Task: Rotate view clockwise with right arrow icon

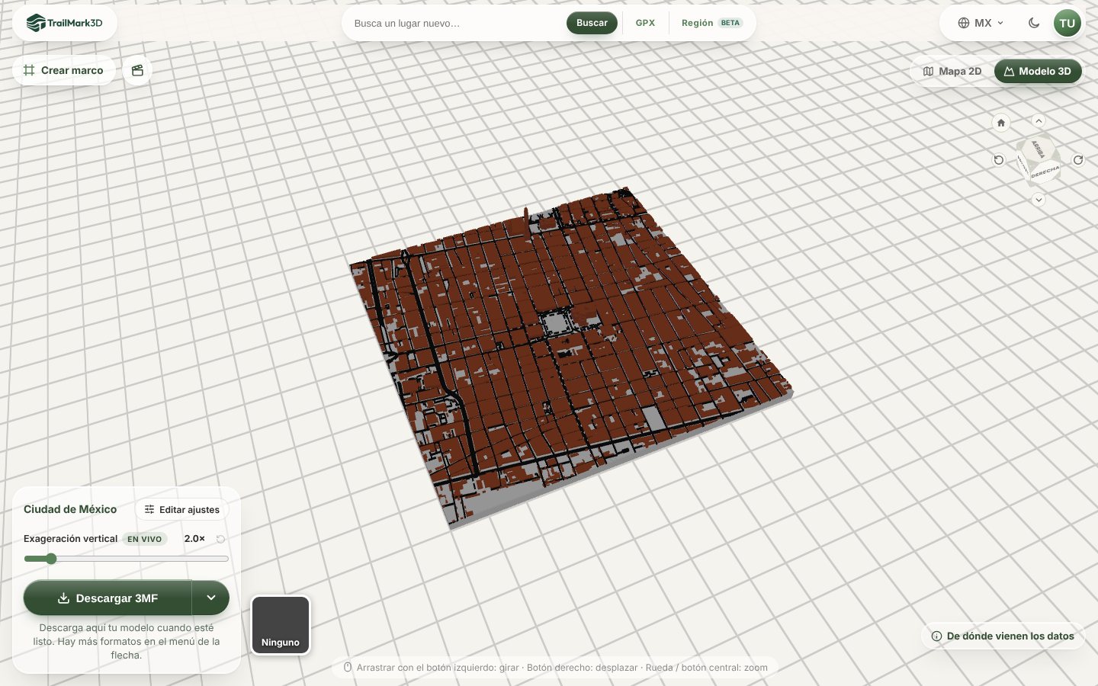Action: (x=1078, y=160)
